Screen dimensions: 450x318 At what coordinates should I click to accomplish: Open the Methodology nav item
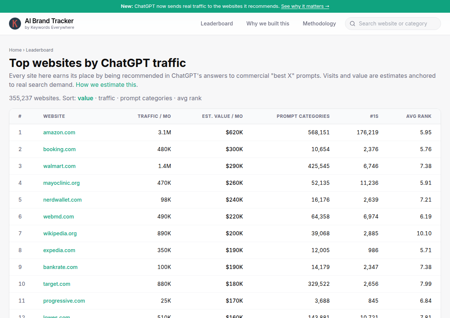click(319, 24)
